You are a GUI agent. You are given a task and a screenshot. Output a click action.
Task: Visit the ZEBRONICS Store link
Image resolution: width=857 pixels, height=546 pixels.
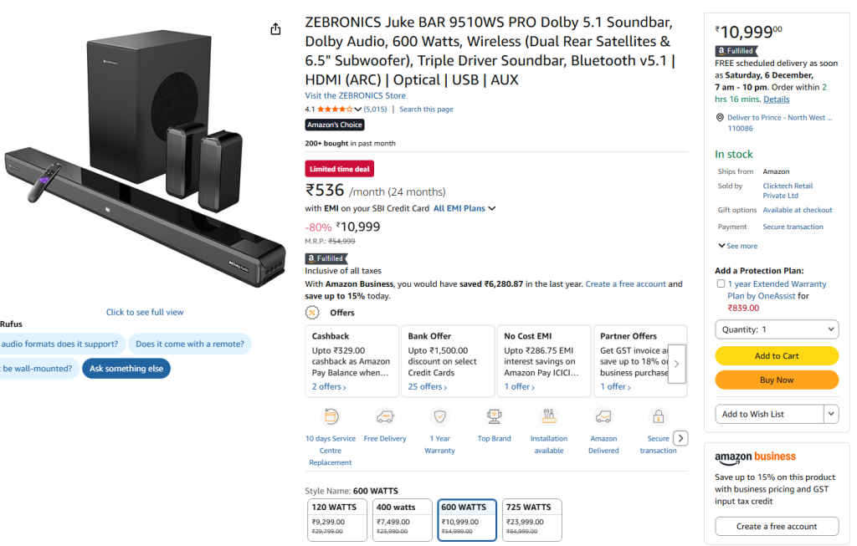coord(356,94)
